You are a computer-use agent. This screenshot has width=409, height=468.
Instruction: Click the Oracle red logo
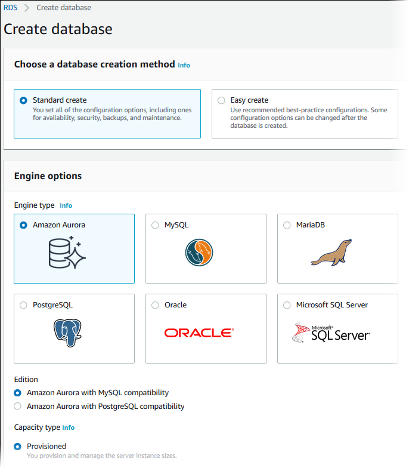click(199, 333)
